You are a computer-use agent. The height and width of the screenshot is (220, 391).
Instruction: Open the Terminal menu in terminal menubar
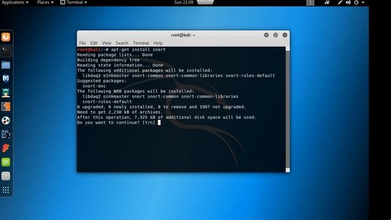(x=141, y=43)
